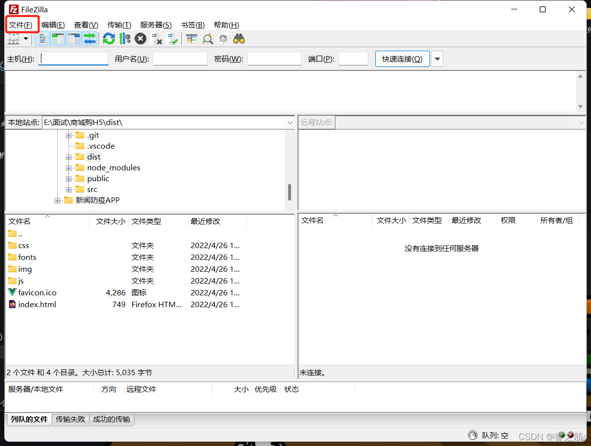Viewport: 591px width, 446px height.
Task: Toggle processing of the transfer queue
Action: [x=125, y=39]
